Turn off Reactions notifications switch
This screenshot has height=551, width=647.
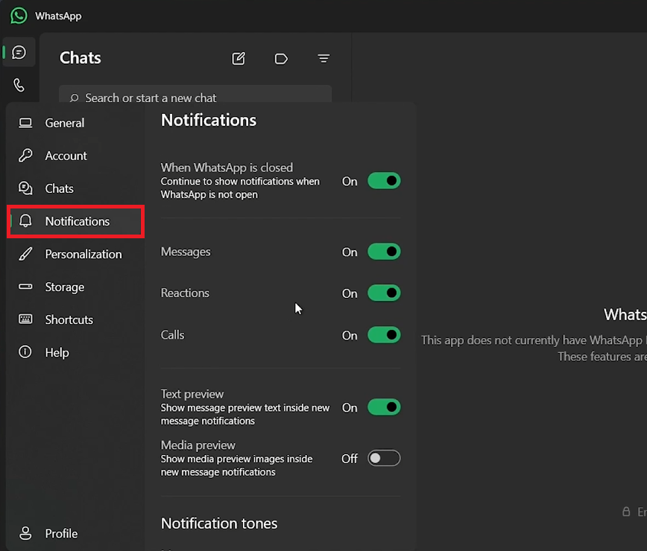point(384,293)
